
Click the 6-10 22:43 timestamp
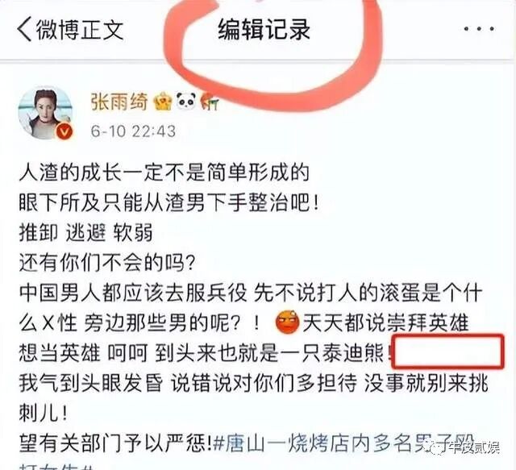pyautogui.click(x=133, y=131)
